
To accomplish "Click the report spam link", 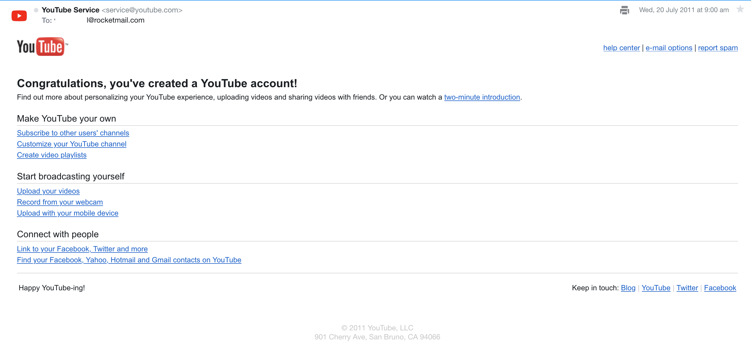I will 717,48.
